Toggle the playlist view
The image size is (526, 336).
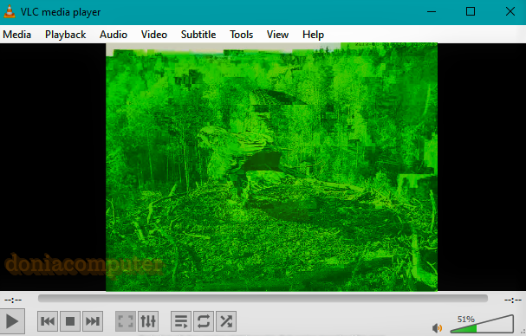pyautogui.click(x=181, y=321)
